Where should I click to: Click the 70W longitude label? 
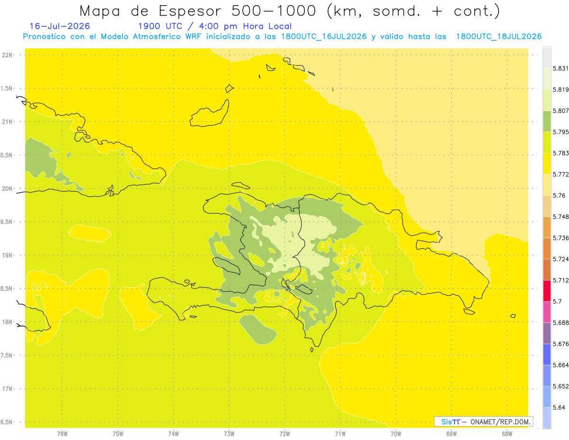click(x=396, y=434)
